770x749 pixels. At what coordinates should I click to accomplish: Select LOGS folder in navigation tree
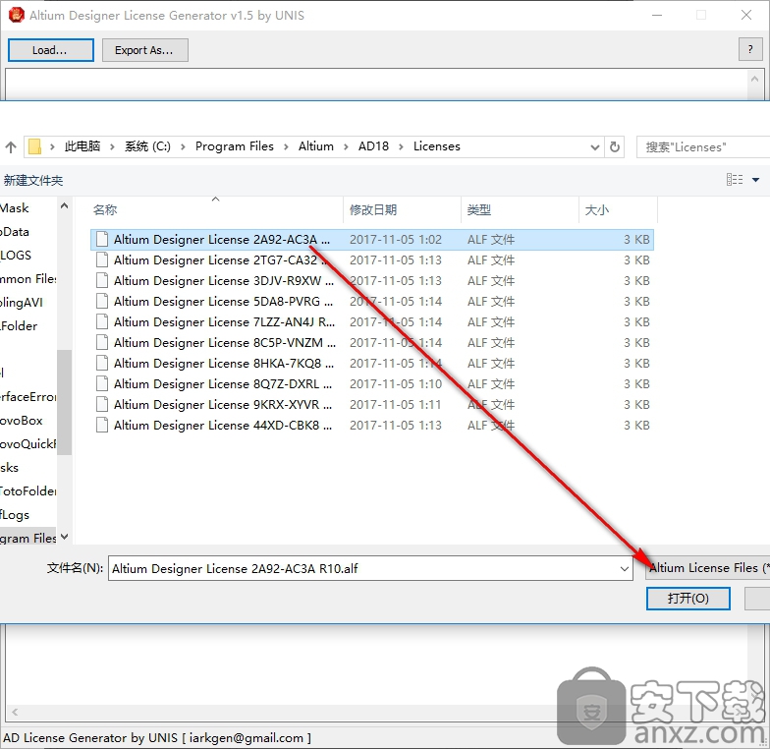coord(16,256)
